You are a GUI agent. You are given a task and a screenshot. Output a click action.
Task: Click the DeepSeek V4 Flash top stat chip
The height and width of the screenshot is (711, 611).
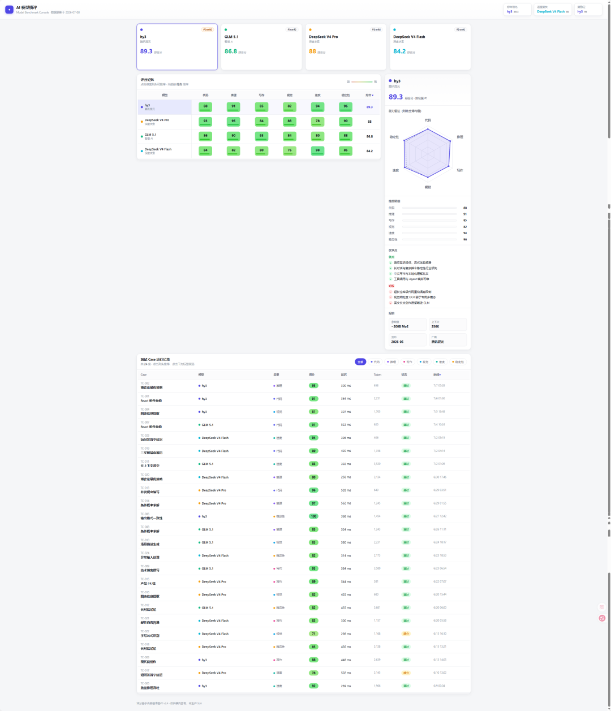553,10
